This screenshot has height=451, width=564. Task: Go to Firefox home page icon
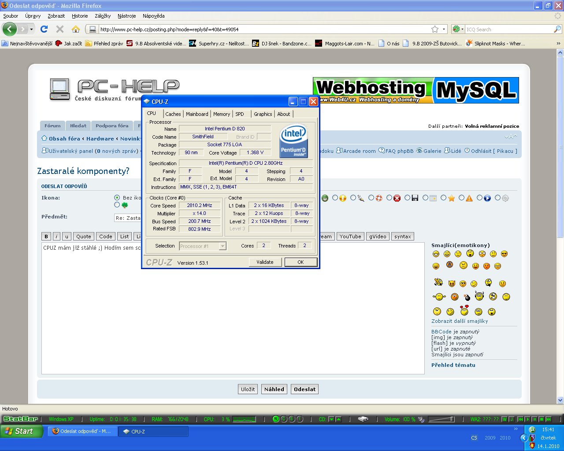pos(76,29)
